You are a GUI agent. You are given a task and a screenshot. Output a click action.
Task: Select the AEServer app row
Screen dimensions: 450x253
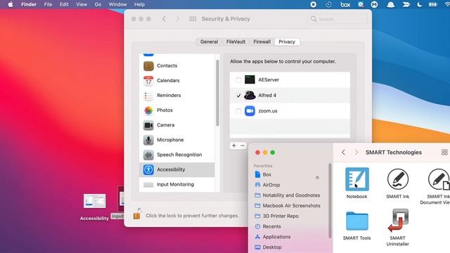click(x=290, y=80)
